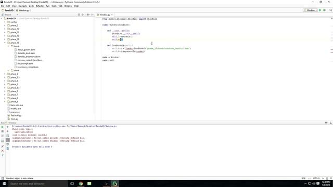Pause output in the Run panel

3,136
